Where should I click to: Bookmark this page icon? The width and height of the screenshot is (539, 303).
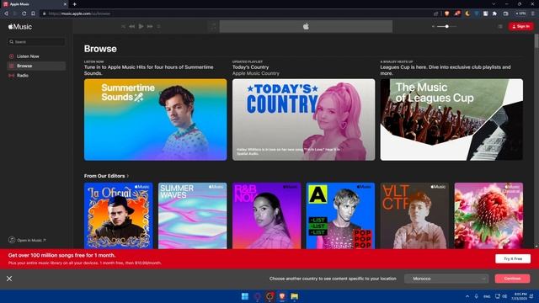(x=34, y=13)
